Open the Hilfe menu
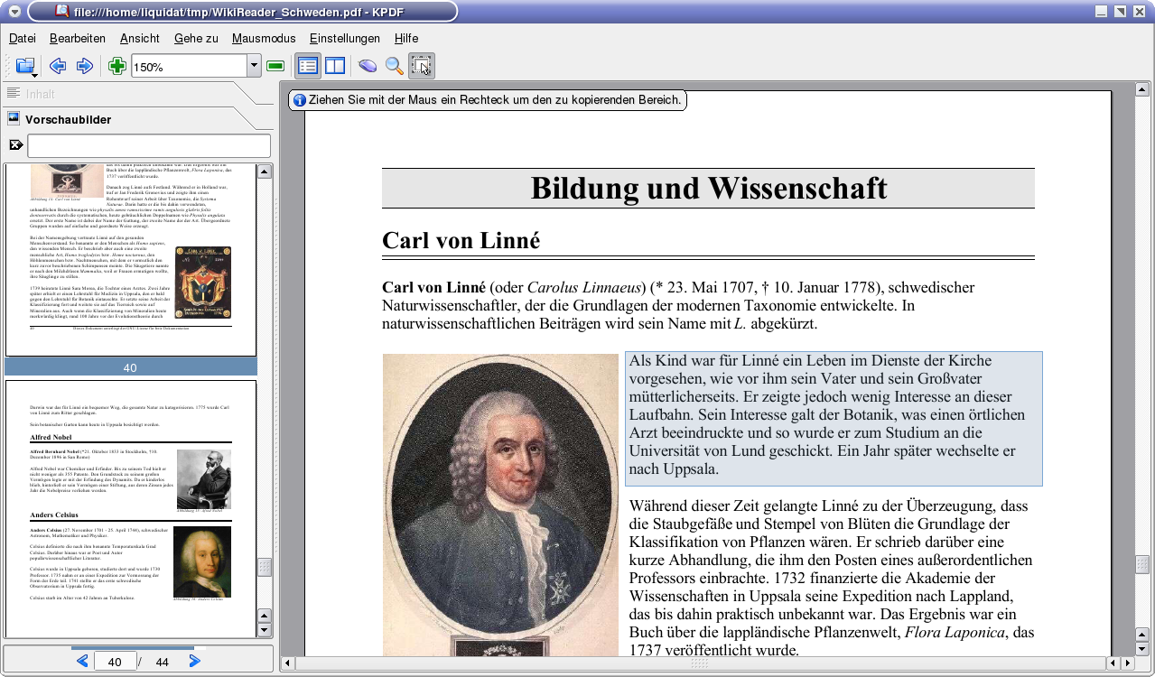Viewport: 1155px width, 677px height. tap(406, 38)
